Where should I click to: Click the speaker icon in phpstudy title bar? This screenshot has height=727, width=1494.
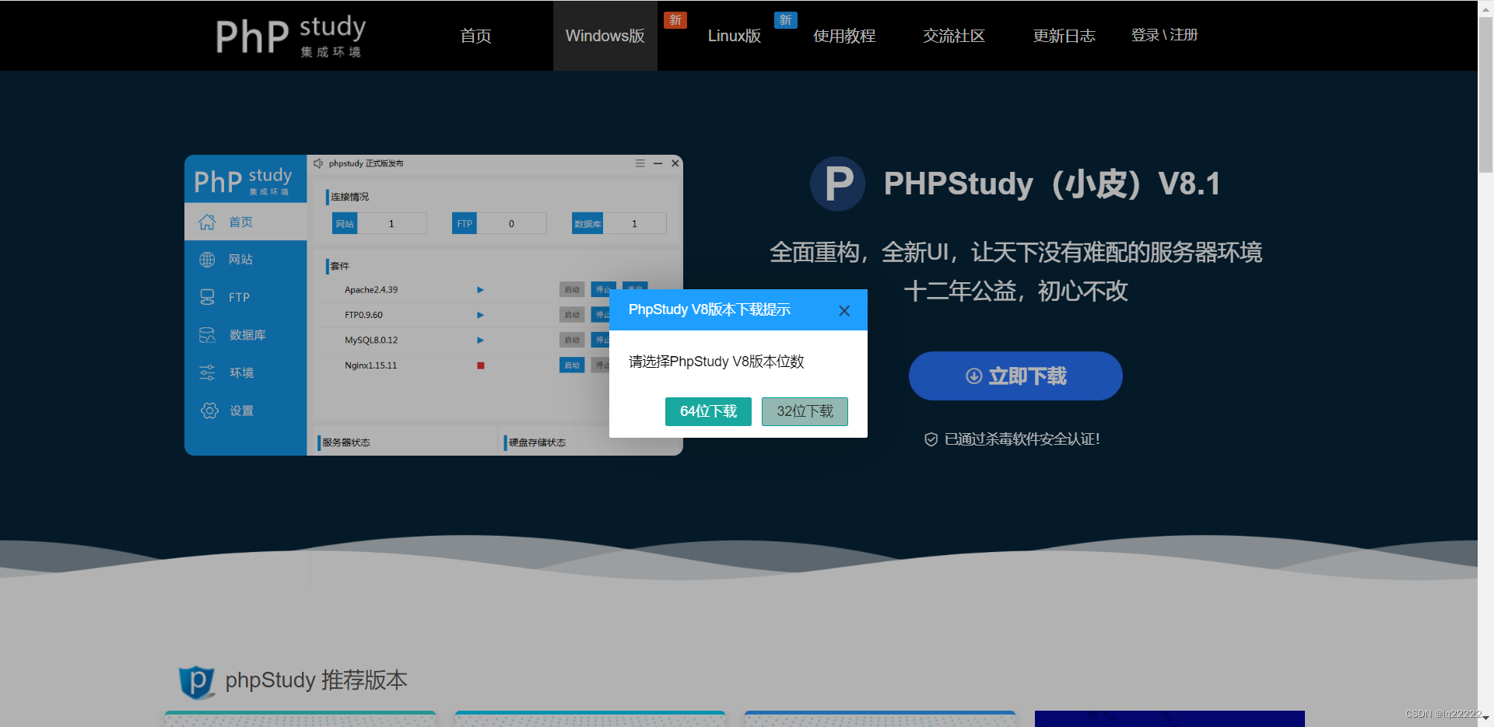click(x=318, y=163)
